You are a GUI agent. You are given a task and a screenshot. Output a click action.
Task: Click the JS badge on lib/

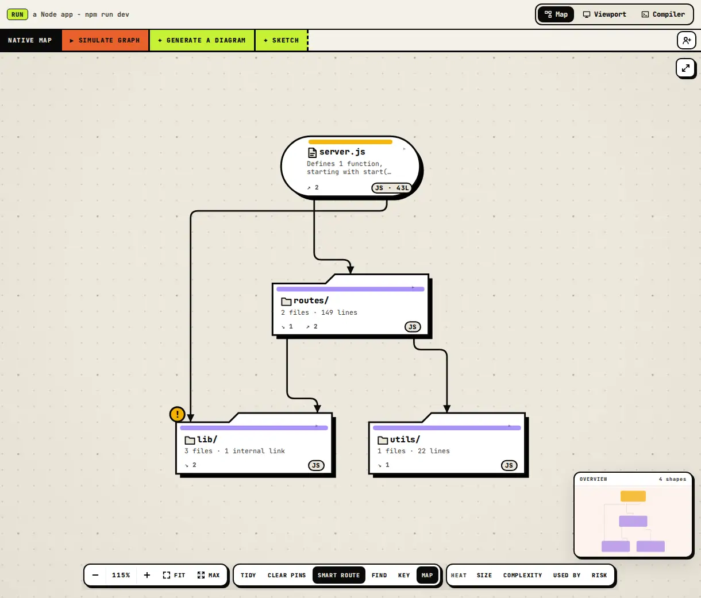tap(316, 465)
